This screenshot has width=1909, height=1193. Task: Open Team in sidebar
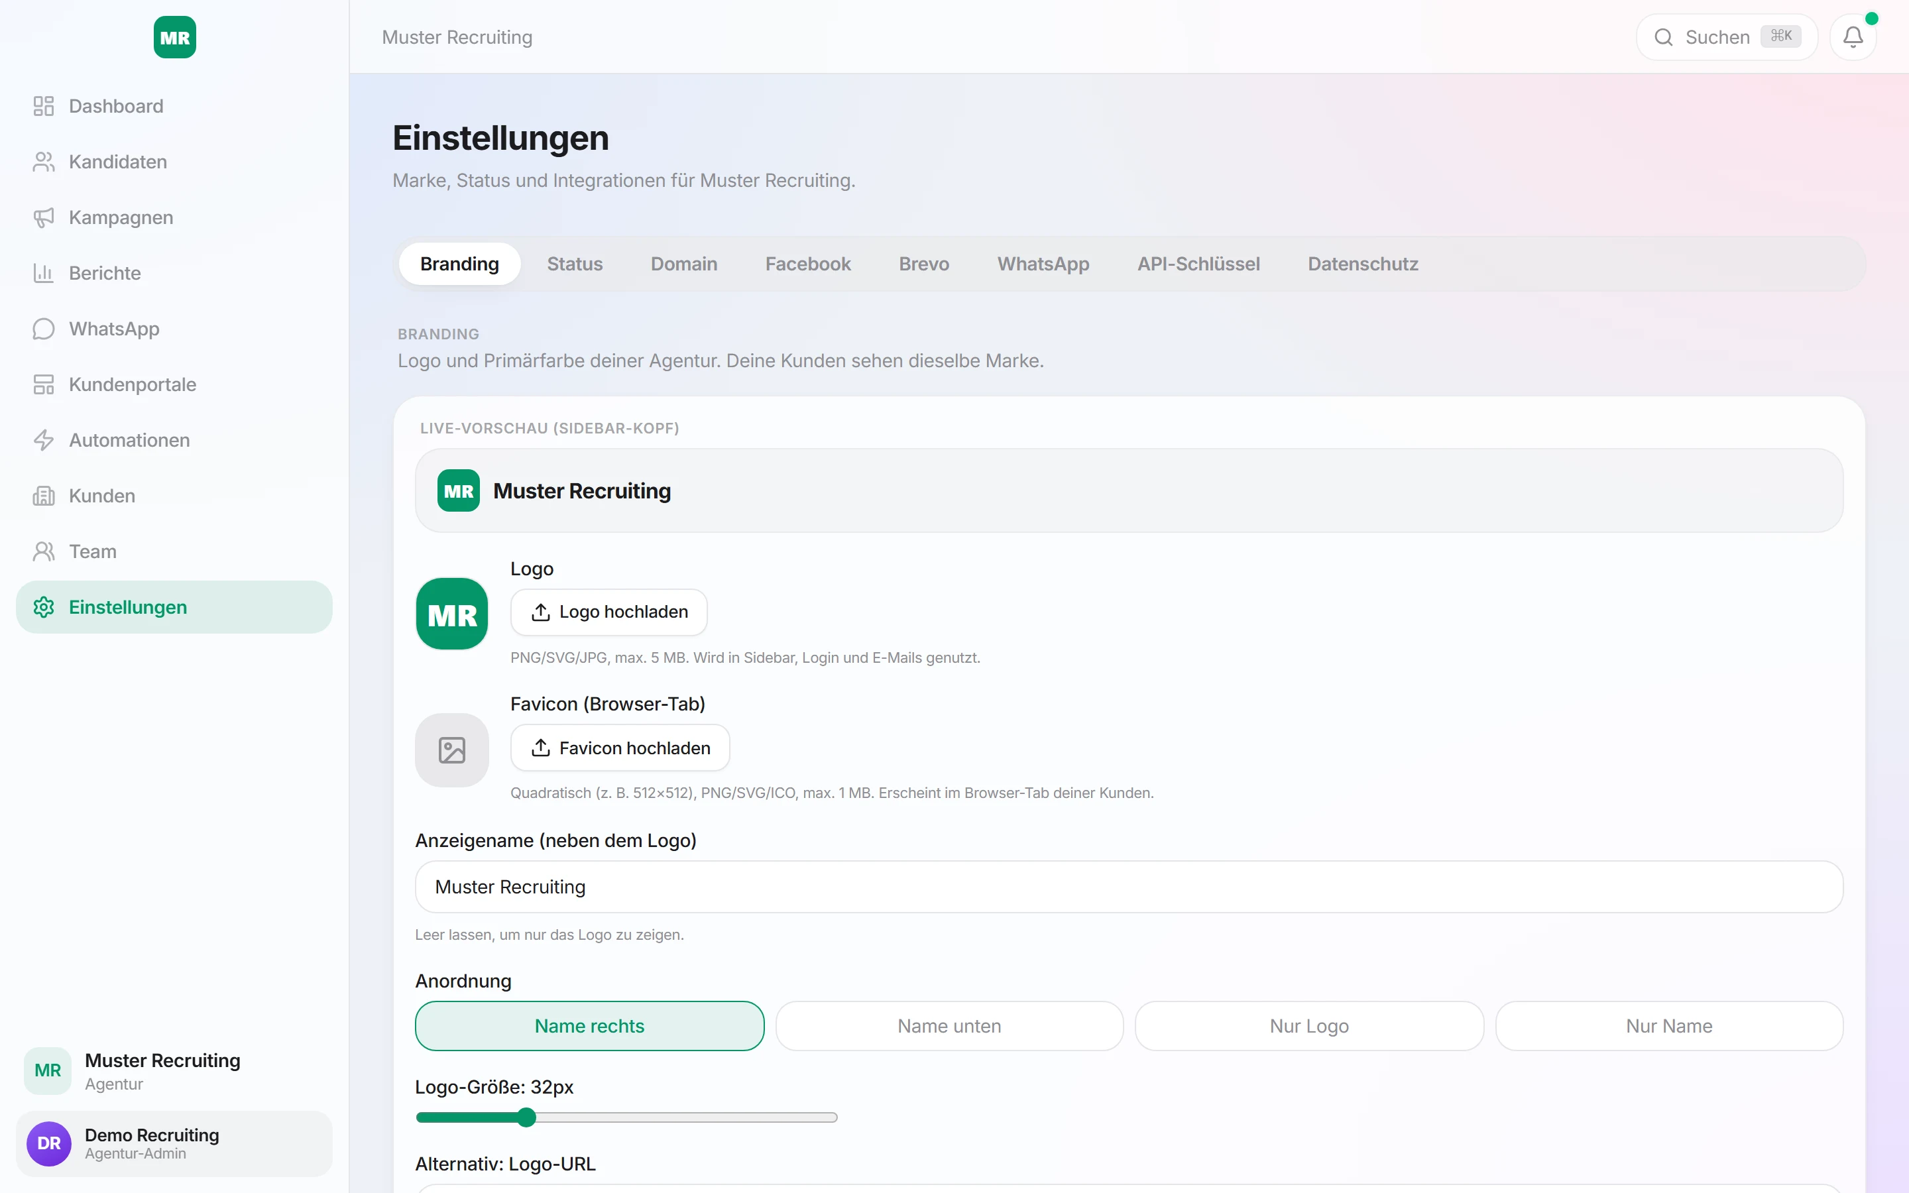[174, 551]
